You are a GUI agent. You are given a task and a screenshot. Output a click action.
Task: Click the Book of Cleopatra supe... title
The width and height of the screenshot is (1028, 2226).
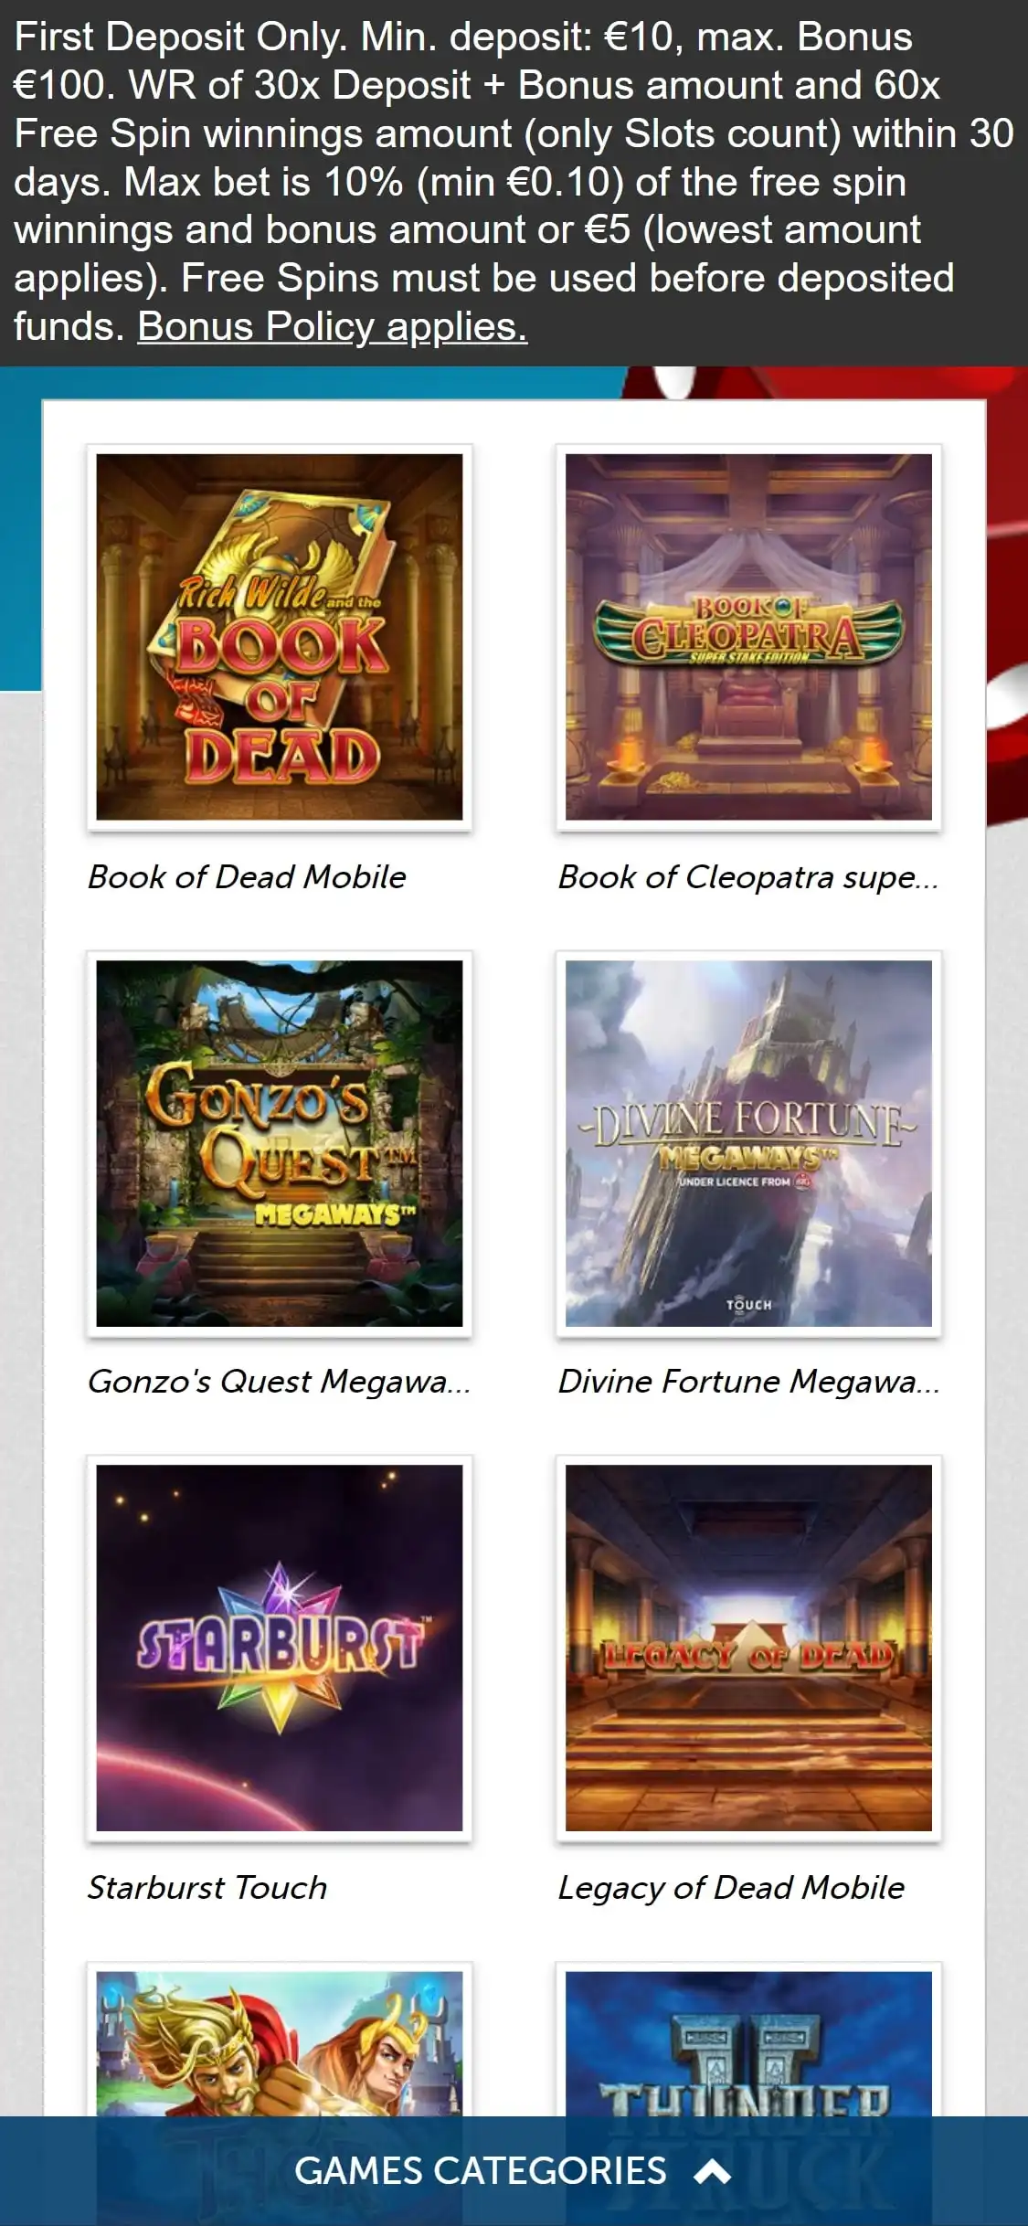[748, 877]
